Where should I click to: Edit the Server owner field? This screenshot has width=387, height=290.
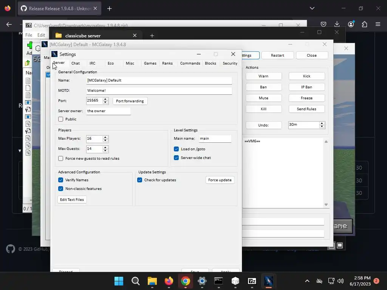coord(108,111)
